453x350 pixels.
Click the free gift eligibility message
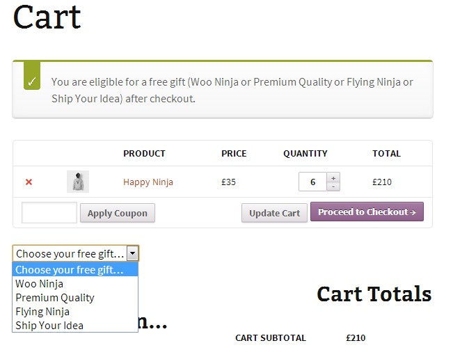[x=232, y=90]
